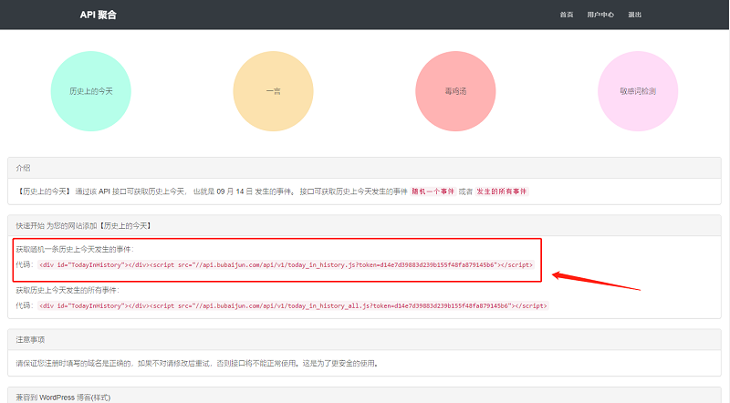Click the 发生的所有事件 tag
Screen dimensions: 730x403
click(x=501, y=191)
